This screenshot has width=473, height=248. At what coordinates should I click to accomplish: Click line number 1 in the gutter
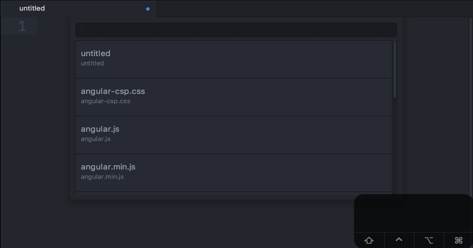tap(22, 26)
